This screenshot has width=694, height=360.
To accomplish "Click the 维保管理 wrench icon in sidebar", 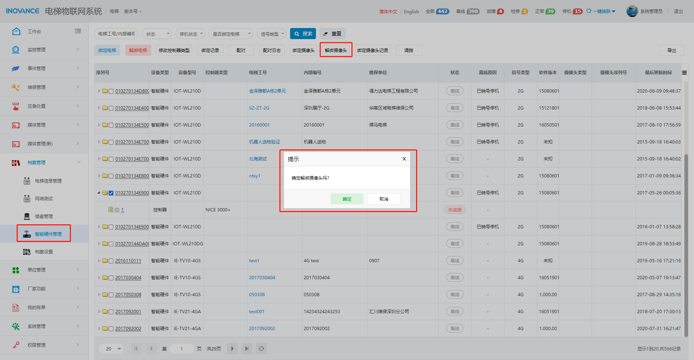I will (x=16, y=87).
